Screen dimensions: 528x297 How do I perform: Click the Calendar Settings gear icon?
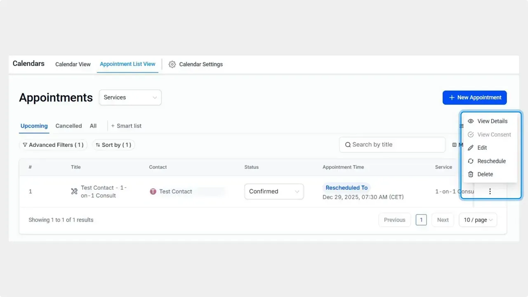coord(172,64)
